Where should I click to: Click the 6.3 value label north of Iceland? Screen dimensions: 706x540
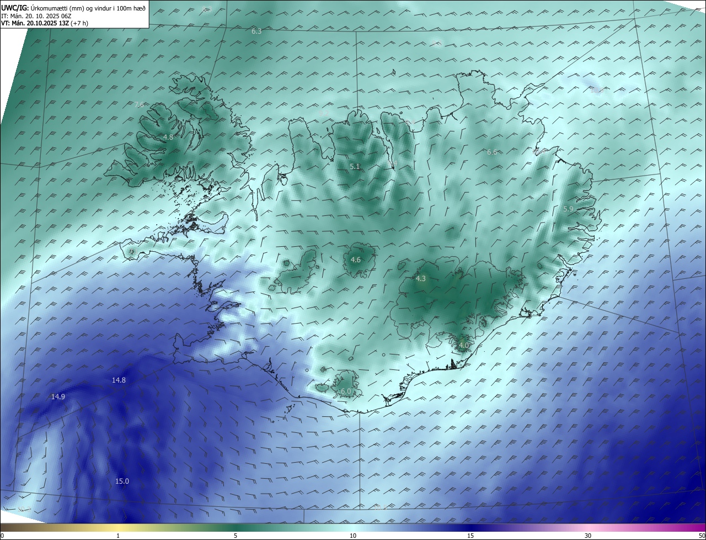256,31
